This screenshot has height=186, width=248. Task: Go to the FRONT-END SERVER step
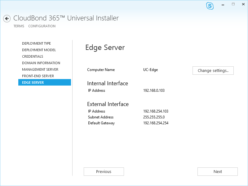38,76
